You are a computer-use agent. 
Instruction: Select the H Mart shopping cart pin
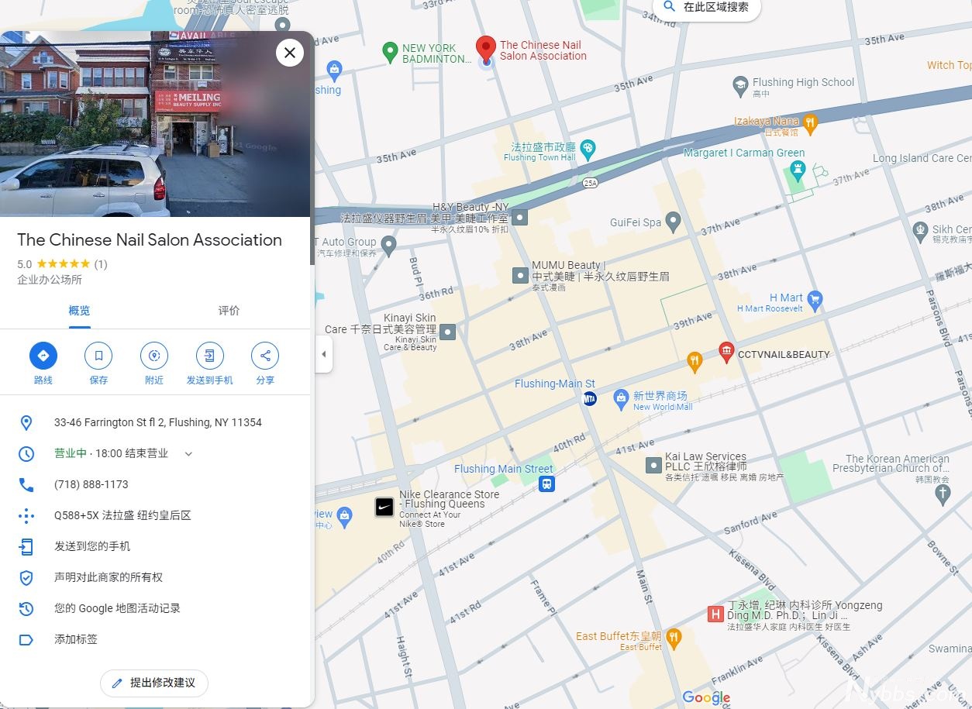pos(814,299)
